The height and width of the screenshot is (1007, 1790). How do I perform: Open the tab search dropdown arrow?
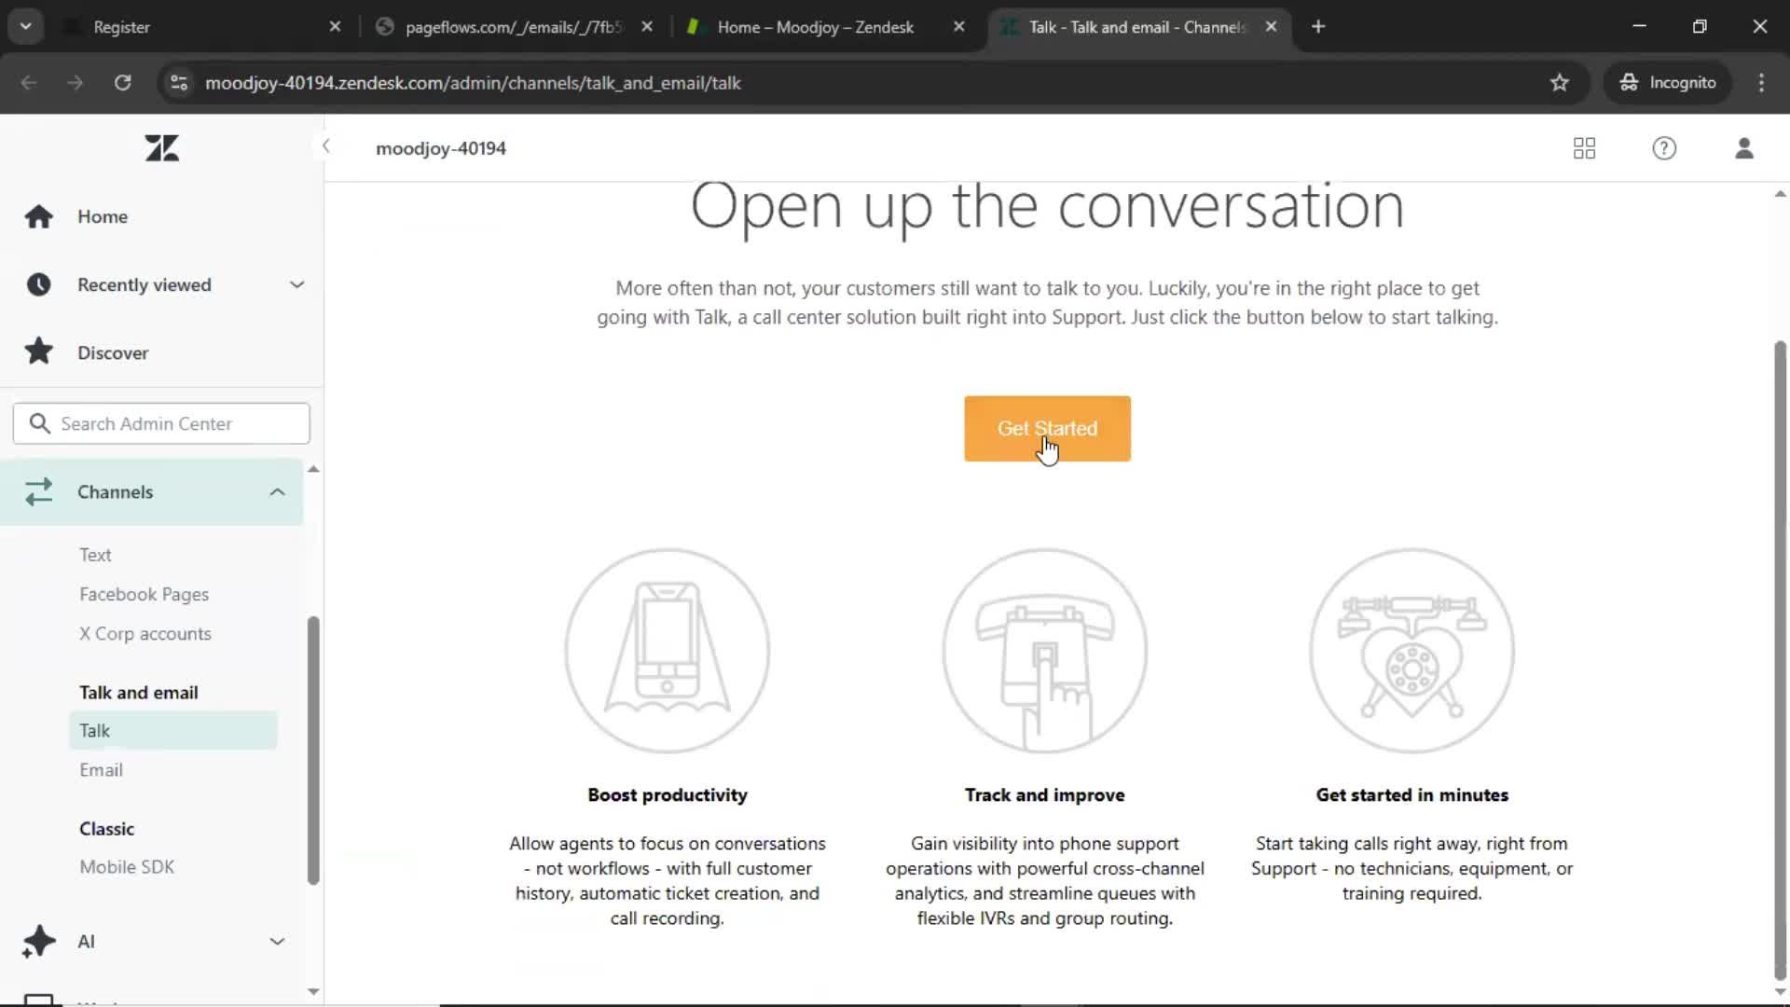[25, 27]
